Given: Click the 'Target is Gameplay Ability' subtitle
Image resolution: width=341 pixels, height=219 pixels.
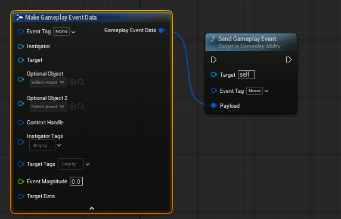Looking at the screenshot, I should [x=249, y=46].
